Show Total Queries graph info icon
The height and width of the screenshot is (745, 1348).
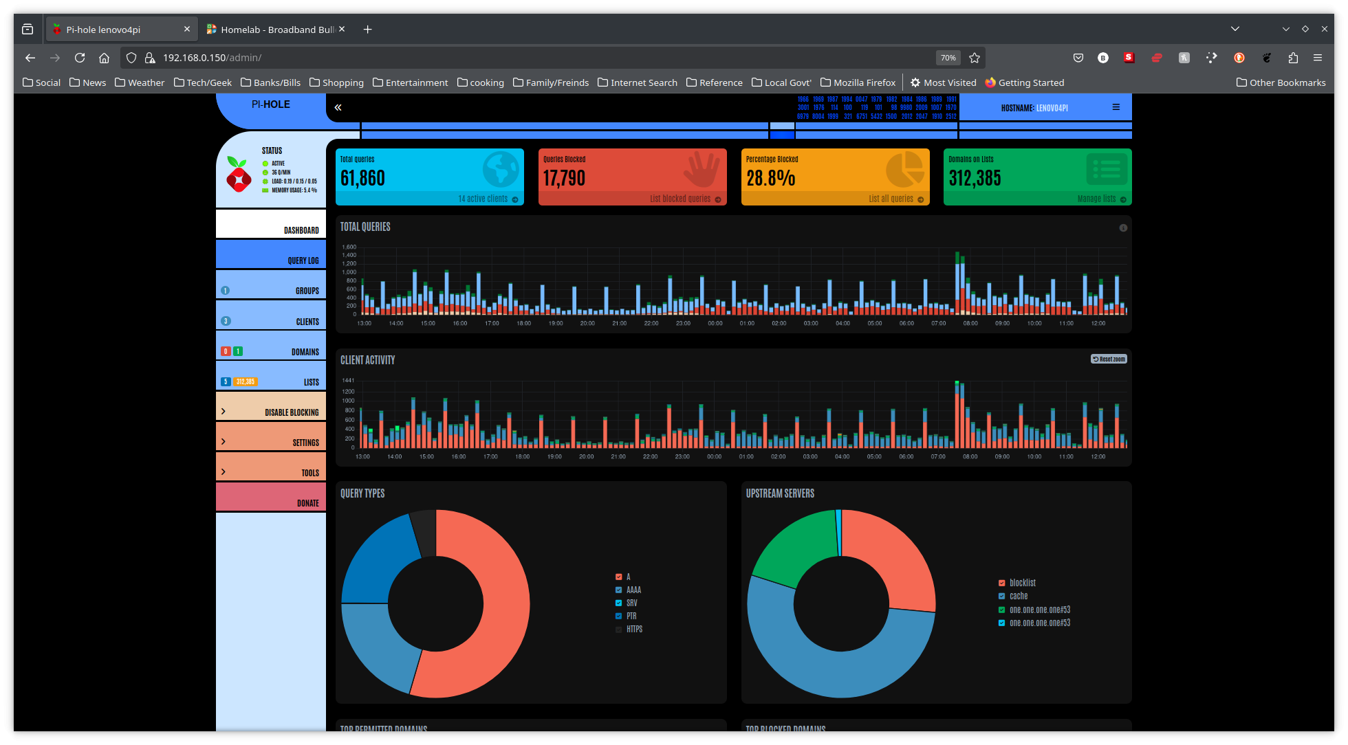[1123, 228]
